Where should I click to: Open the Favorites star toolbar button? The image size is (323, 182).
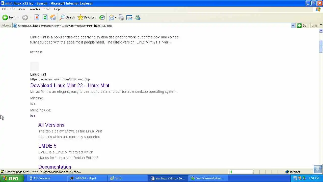(87, 17)
